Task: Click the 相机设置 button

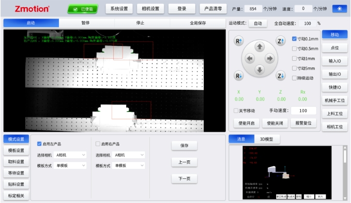Action: pyautogui.click(x=150, y=9)
